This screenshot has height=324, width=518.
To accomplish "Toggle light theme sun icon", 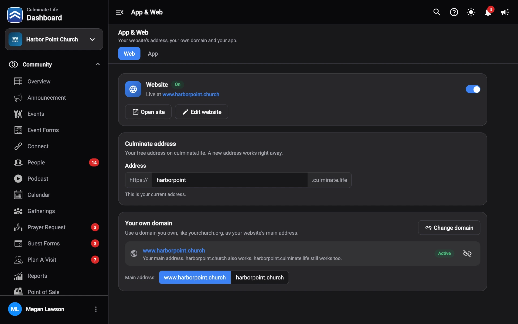I will pos(471,12).
